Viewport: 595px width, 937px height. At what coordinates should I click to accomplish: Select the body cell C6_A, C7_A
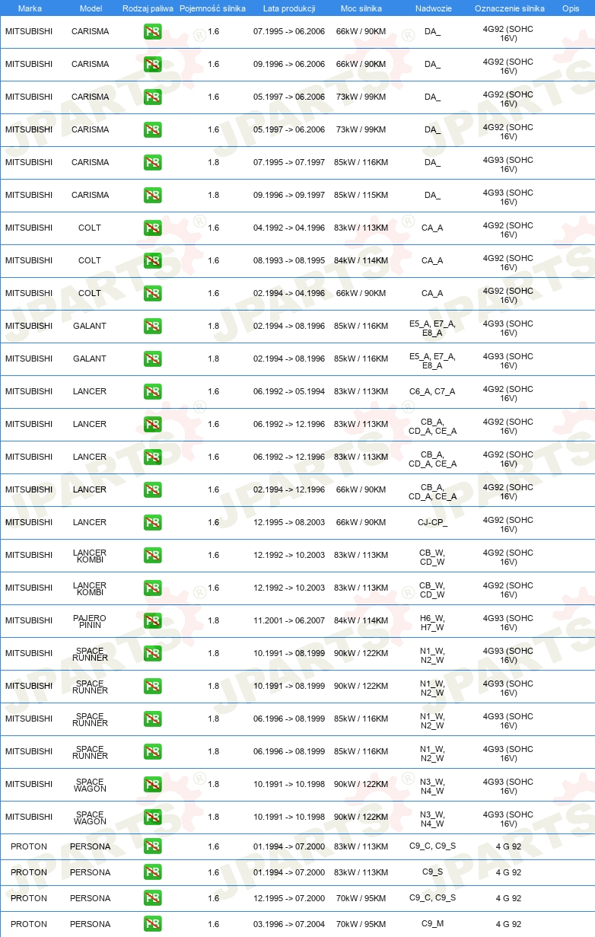click(432, 392)
